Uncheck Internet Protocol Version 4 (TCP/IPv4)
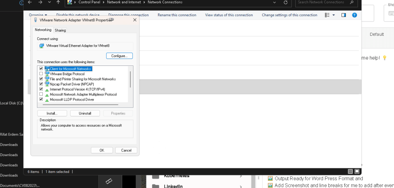This screenshot has height=188, width=394. 41,89
